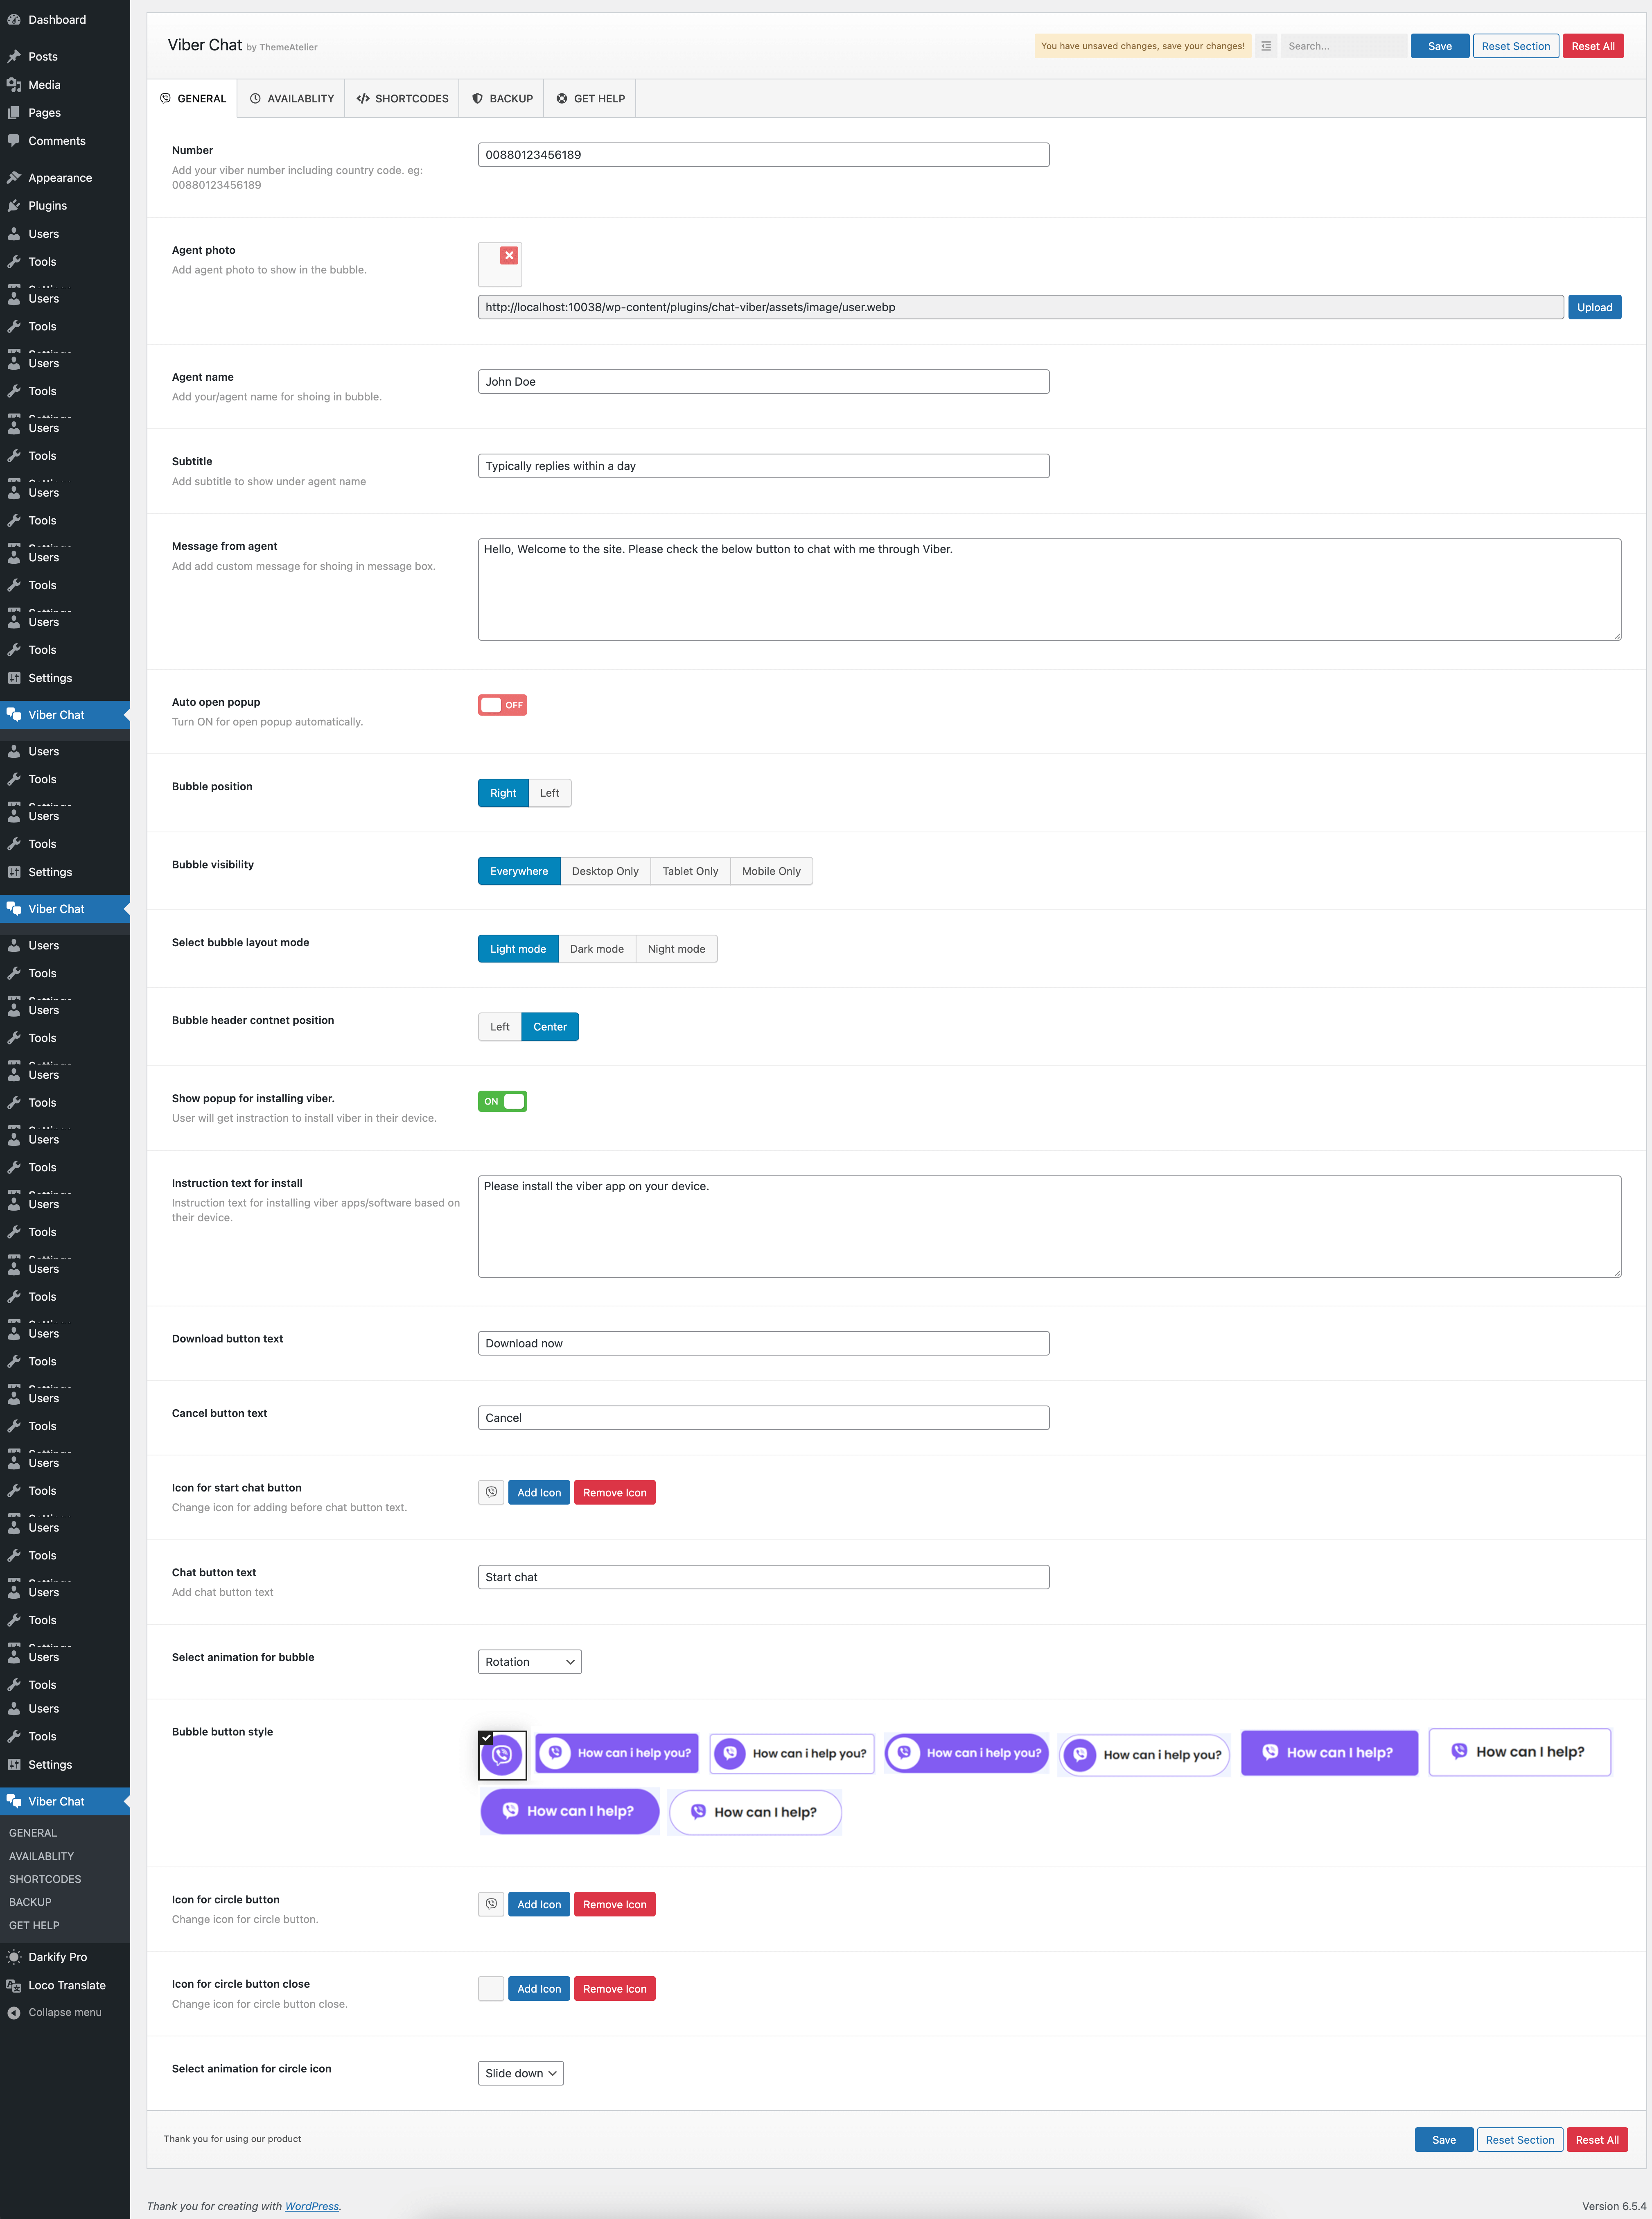
Task: Set header content position to Center
Action: click(x=550, y=1027)
